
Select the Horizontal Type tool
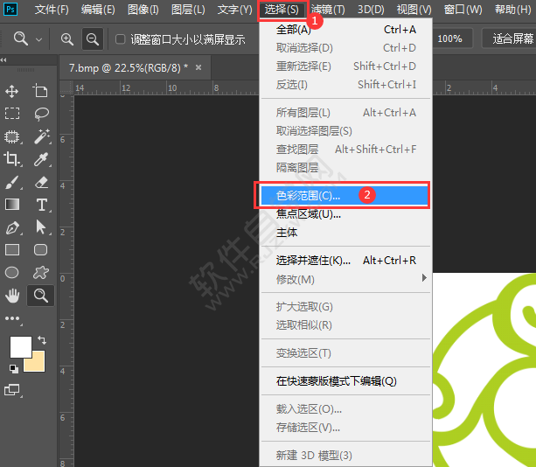[40, 205]
